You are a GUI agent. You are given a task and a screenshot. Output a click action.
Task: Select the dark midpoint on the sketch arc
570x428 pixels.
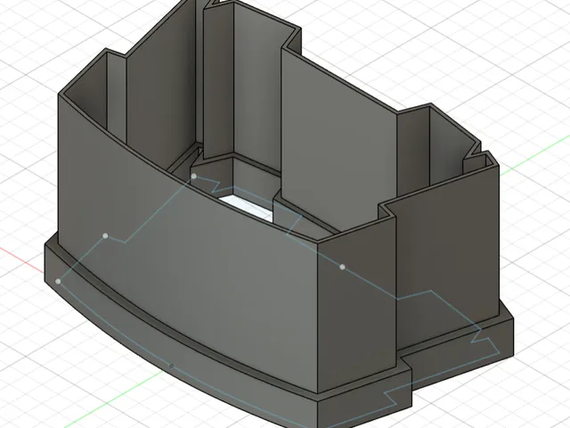(x=172, y=366)
